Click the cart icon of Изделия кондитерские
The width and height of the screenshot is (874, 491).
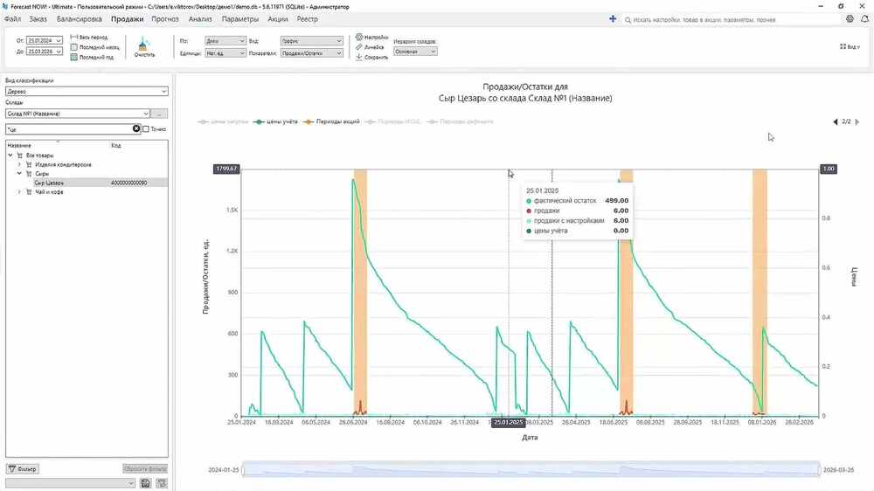point(29,164)
